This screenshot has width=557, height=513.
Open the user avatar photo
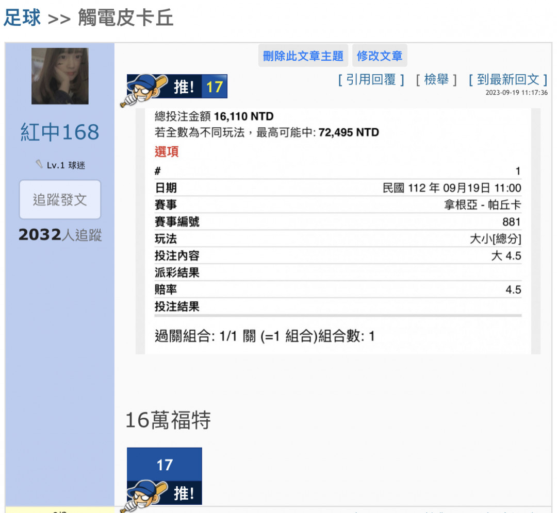(60, 76)
